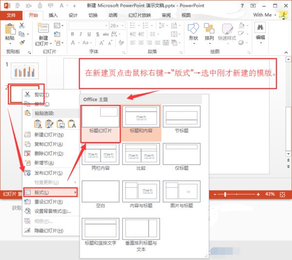Viewport: 292px width, 260px height.
Task: Open the 文件 file button
Action: click(11, 15)
